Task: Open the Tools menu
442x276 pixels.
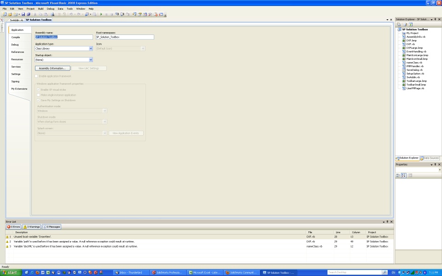Action: point(70,9)
